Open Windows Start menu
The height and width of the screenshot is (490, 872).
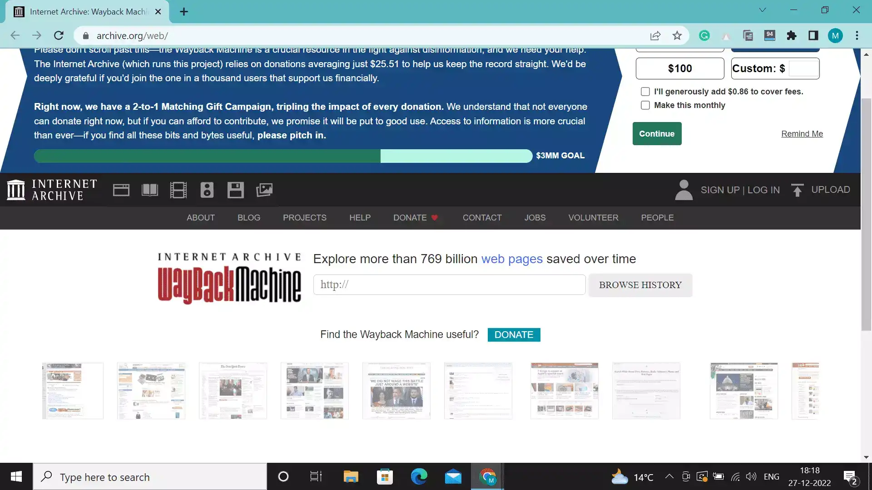coord(16,477)
